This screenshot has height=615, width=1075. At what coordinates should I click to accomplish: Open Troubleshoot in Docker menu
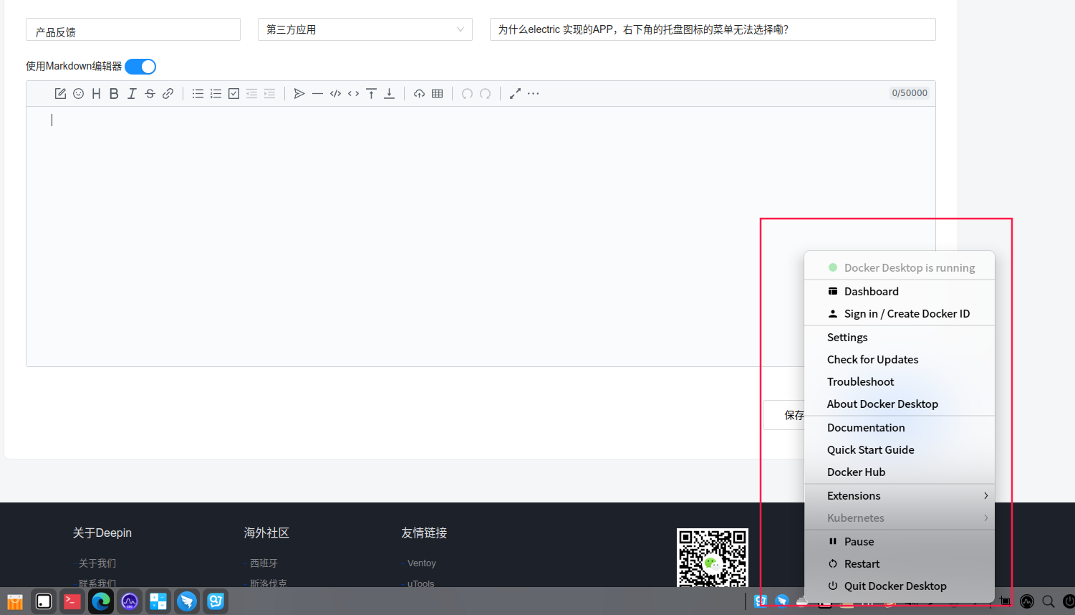point(900,382)
